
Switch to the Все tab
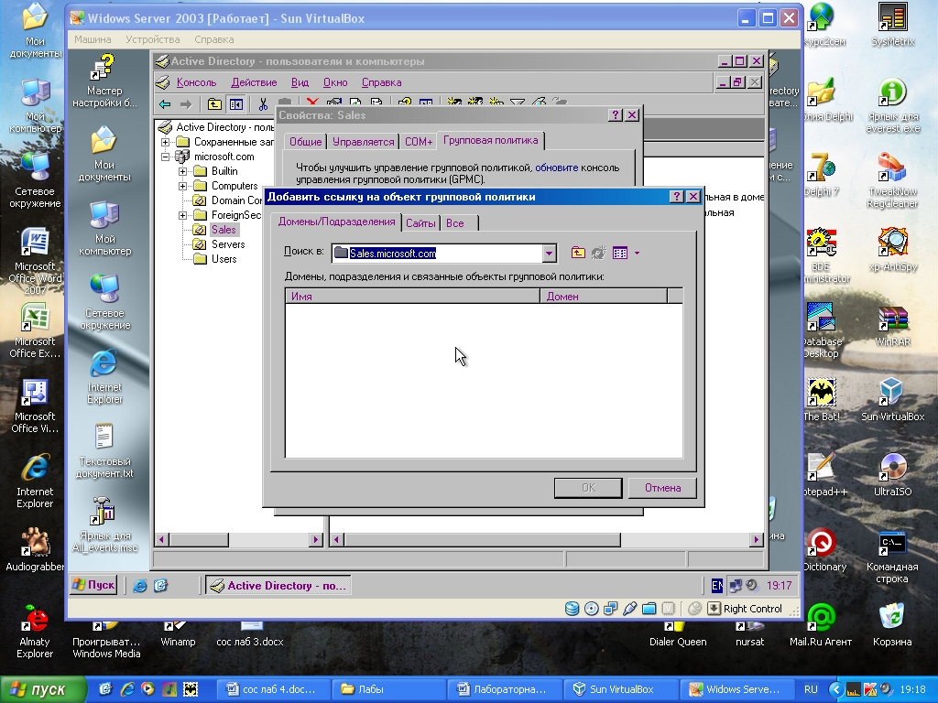point(455,223)
